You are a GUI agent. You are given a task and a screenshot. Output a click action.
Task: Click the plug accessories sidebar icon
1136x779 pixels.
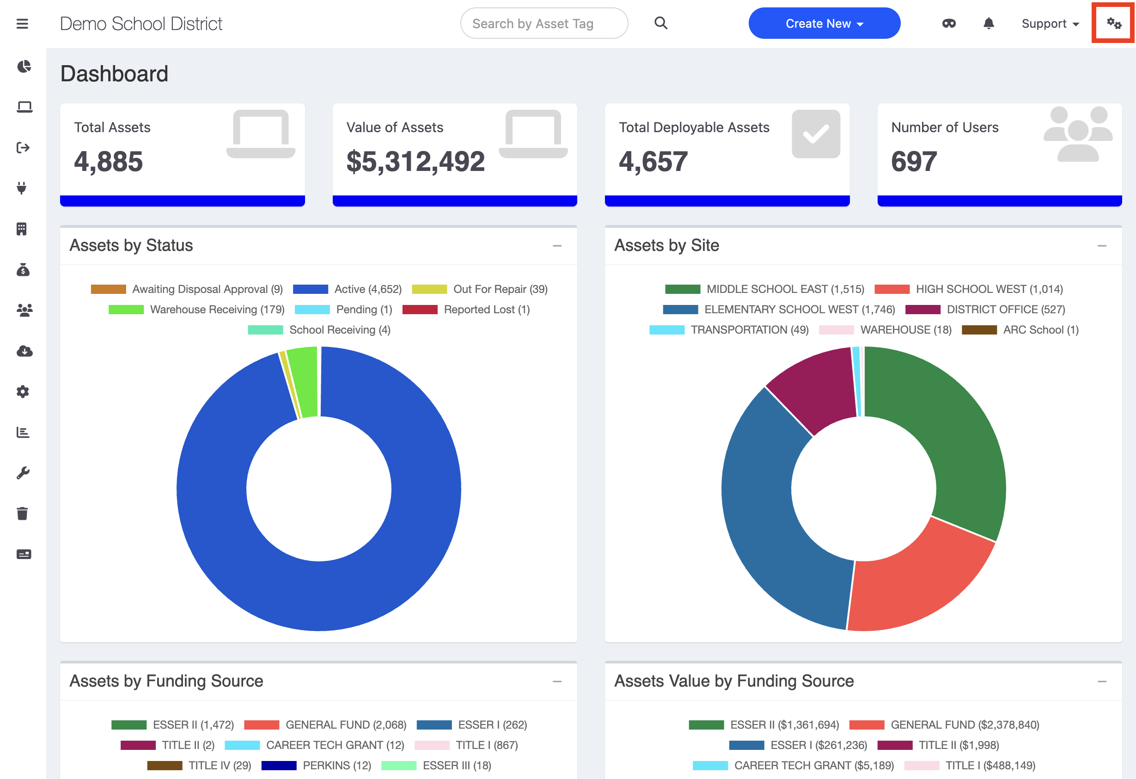point(22,188)
